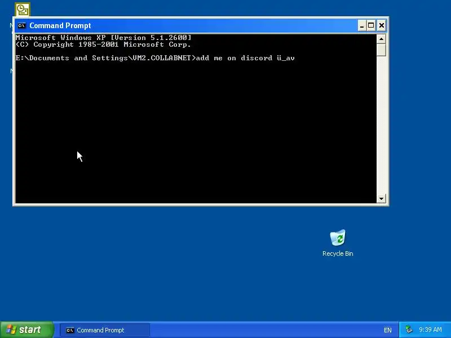Click the Recycle Bin label text
This screenshot has height=338, width=451.
(338, 253)
